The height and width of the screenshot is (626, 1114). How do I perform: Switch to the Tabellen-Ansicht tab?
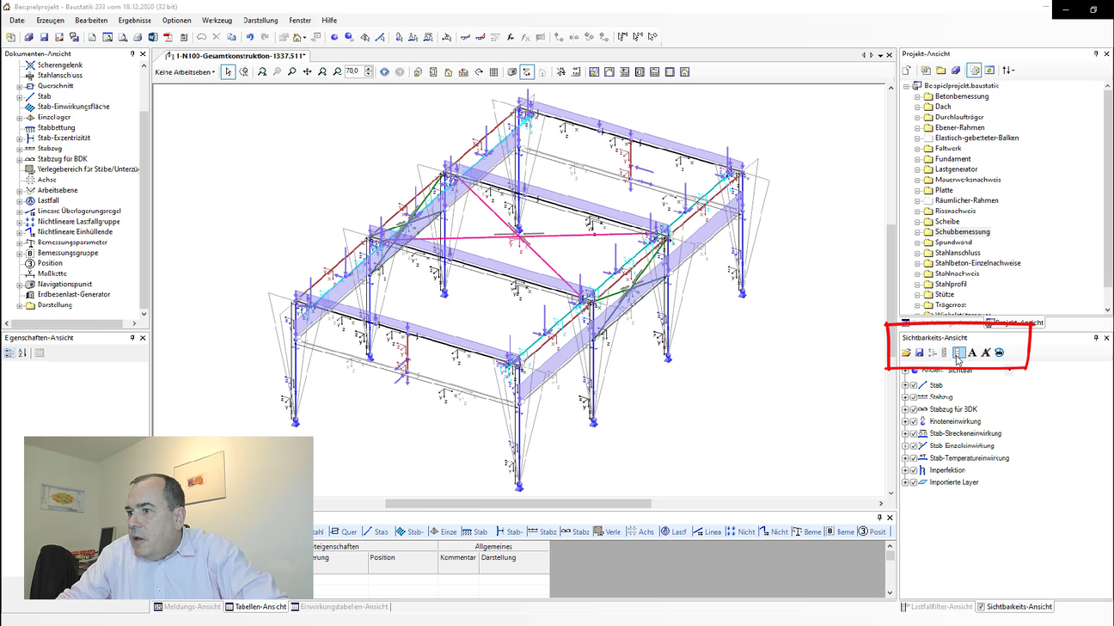pyautogui.click(x=255, y=606)
